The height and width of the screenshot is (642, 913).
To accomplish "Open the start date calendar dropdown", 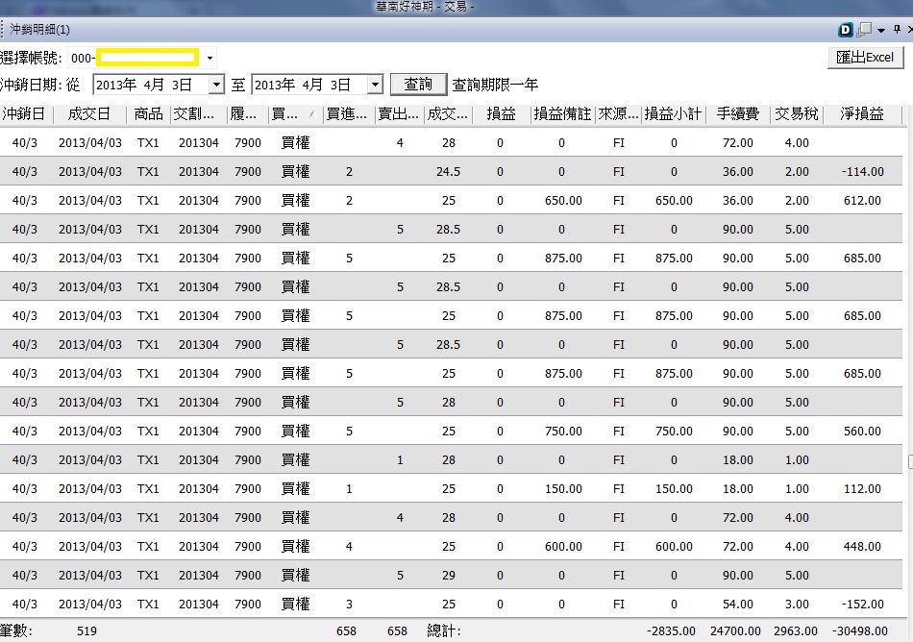I will (x=216, y=85).
